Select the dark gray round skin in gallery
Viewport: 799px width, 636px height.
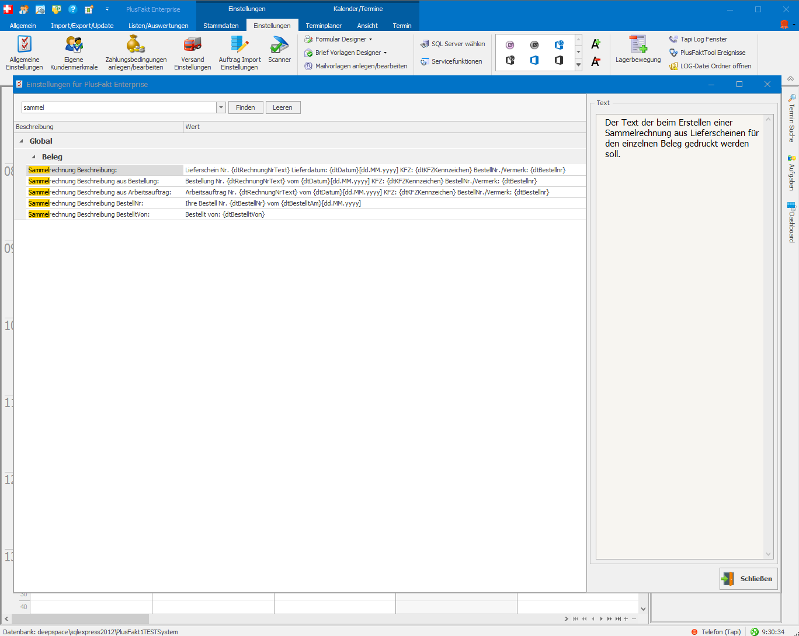pos(534,45)
